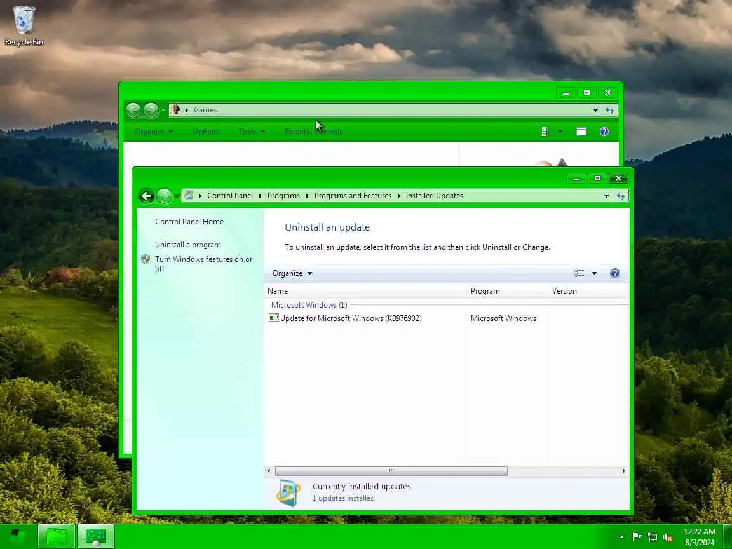Viewport: 732px width, 549px height.
Task: Toggle preview pane in Games window
Action: click(x=581, y=132)
